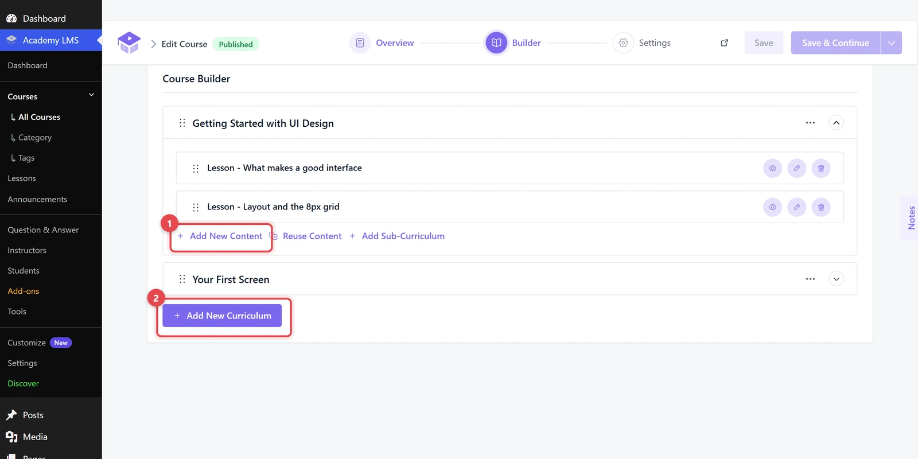Preview the lesson What makes a good interface
The width and height of the screenshot is (918, 459).
tap(772, 168)
